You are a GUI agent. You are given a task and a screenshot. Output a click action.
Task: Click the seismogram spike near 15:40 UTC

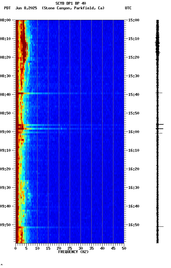click(x=159, y=93)
